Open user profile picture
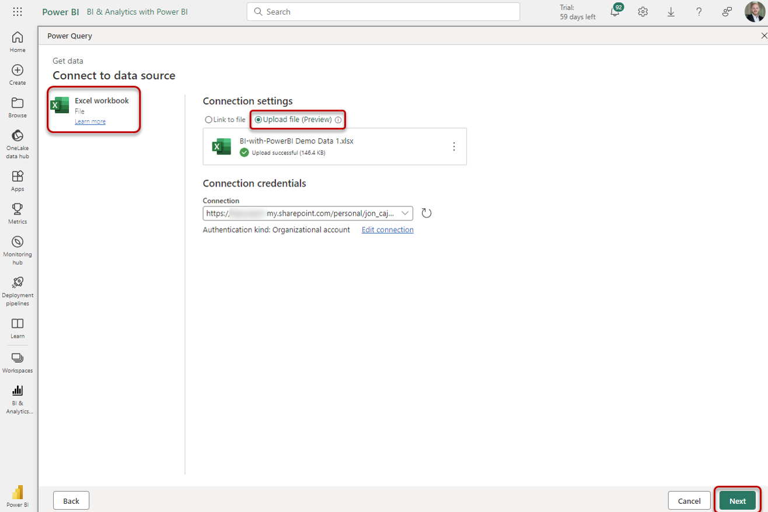Image resolution: width=768 pixels, height=512 pixels. [x=755, y=12]
